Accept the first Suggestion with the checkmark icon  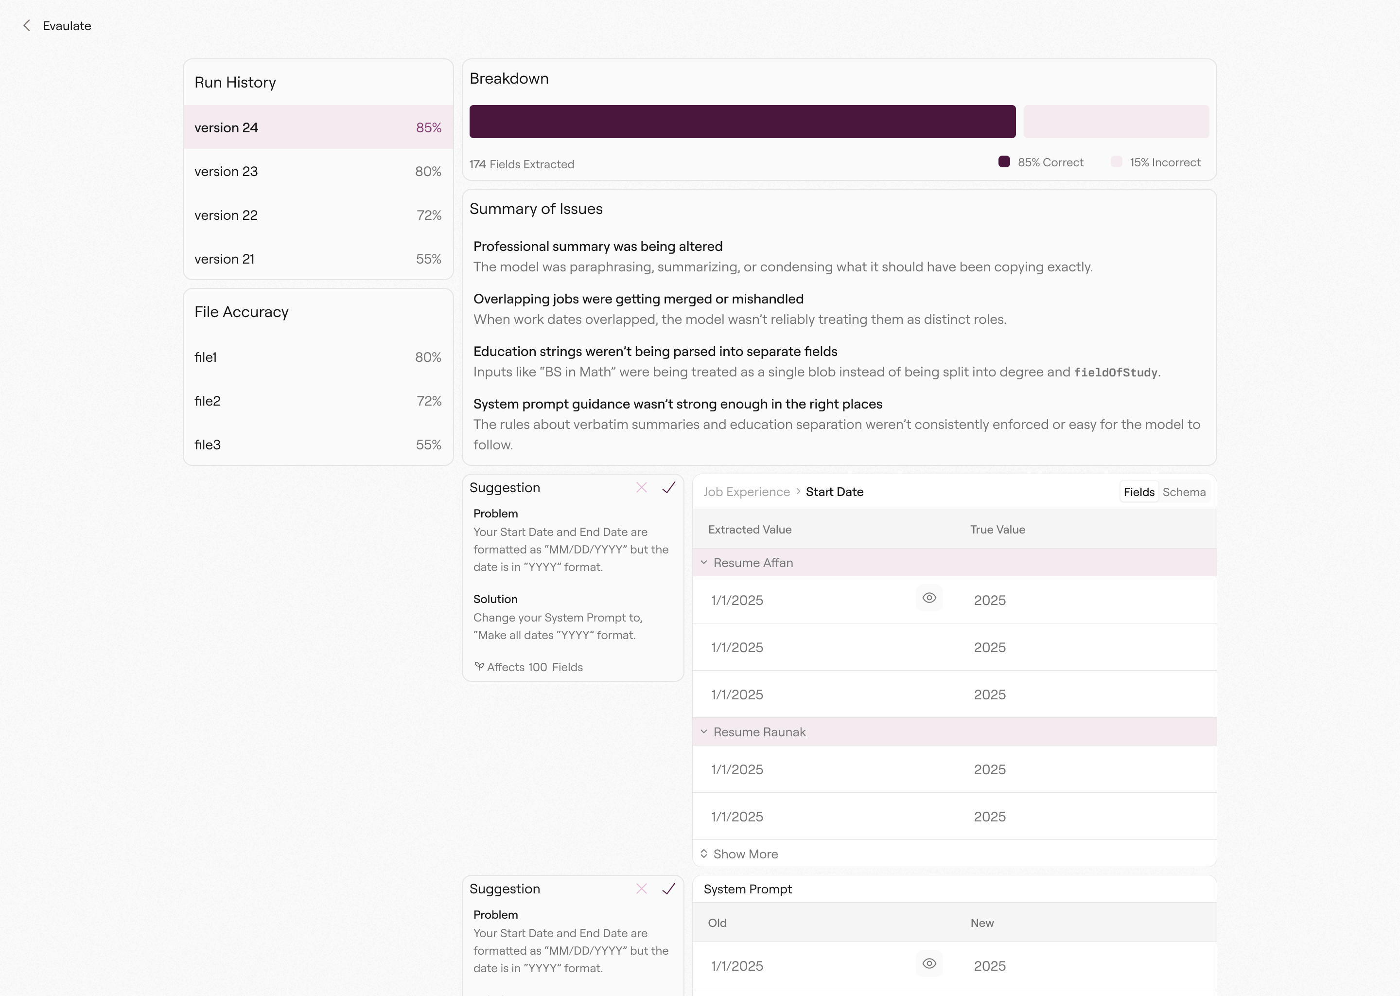pos(669,488)
